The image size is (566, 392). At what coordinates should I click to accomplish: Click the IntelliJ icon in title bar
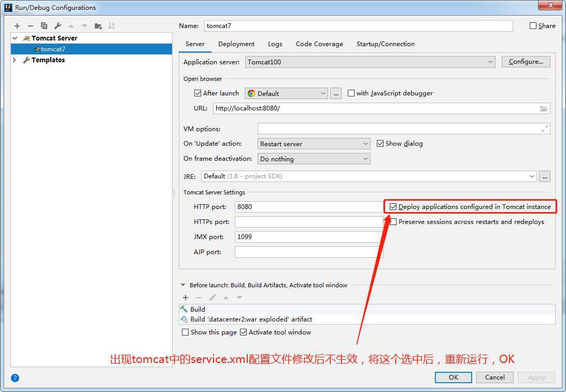(x=8, y=7)
